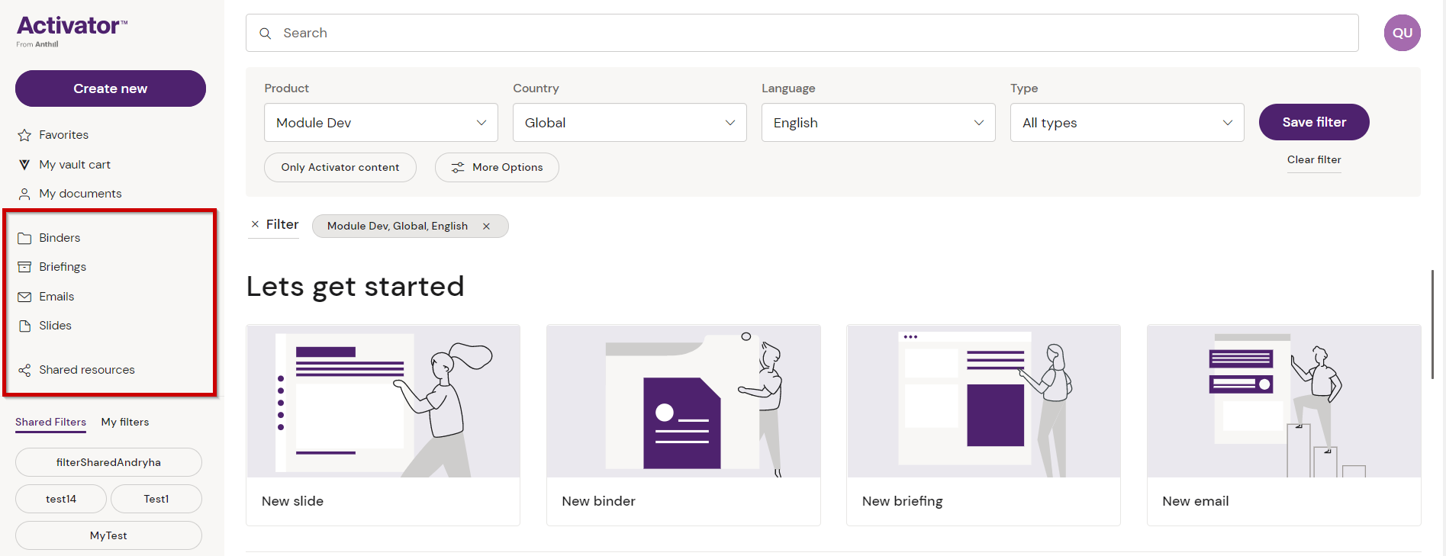Switch to the My filters tab
Viewport: 1446px width, 556px height.
pyautogui.click(x=125, y=422)
